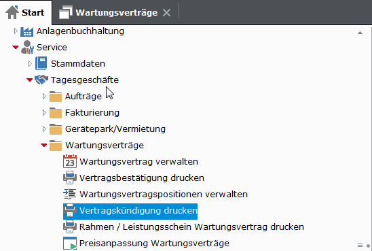The width and height of the screenshot is (372, 251).
Task: Click the indented list icon for Wartungsvertragspositionen verwalten
Action: (x=70, y=194)
